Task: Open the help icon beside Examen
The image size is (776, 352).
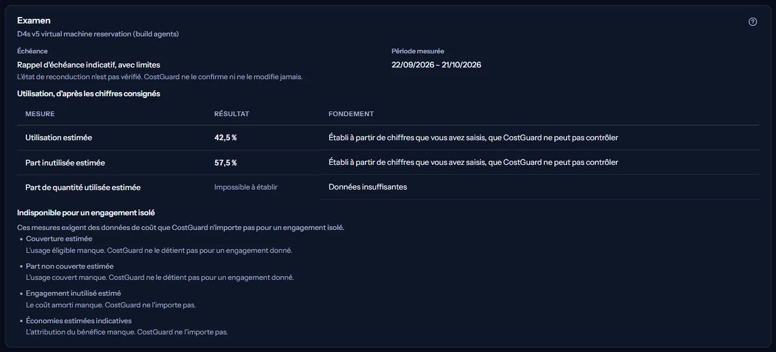Action: coord(753,22)
